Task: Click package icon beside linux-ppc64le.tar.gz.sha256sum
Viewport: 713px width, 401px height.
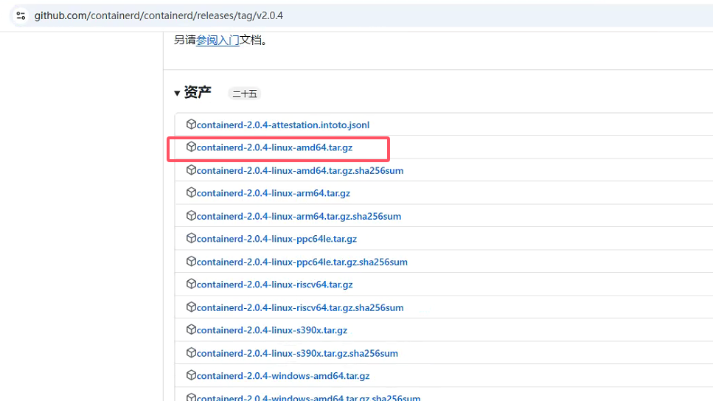Action: tap(191, 262)
